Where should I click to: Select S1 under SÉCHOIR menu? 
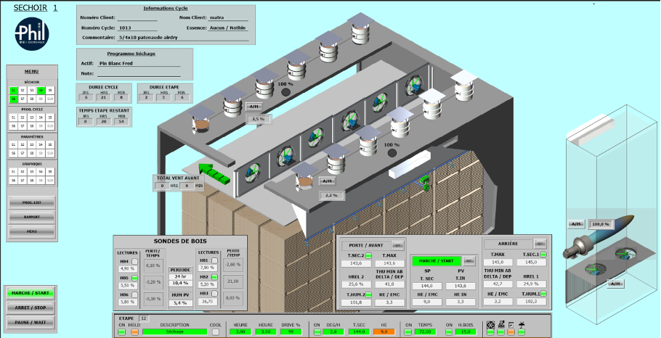click(x=13, y=90)
